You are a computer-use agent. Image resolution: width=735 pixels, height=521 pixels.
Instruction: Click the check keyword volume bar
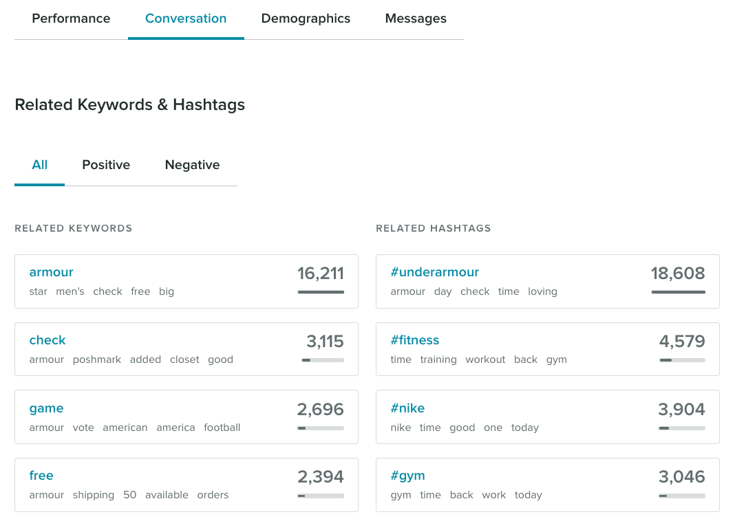pos(323,360)
